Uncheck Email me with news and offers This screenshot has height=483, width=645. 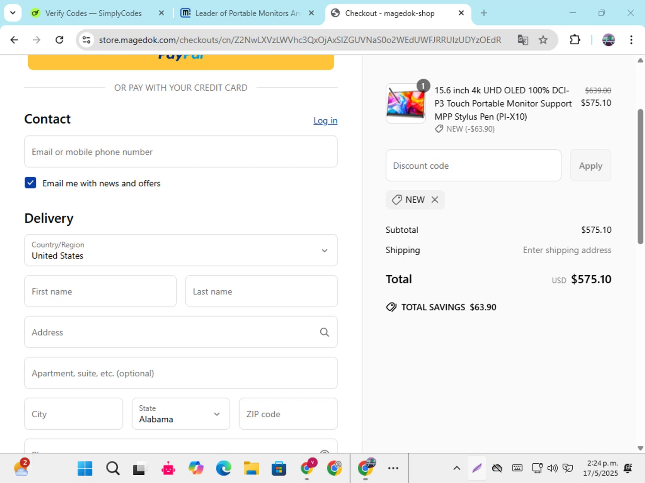point(31,183)
